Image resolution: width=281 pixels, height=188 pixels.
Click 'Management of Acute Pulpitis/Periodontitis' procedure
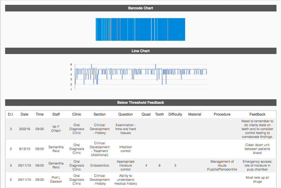[x=222, y=165]
